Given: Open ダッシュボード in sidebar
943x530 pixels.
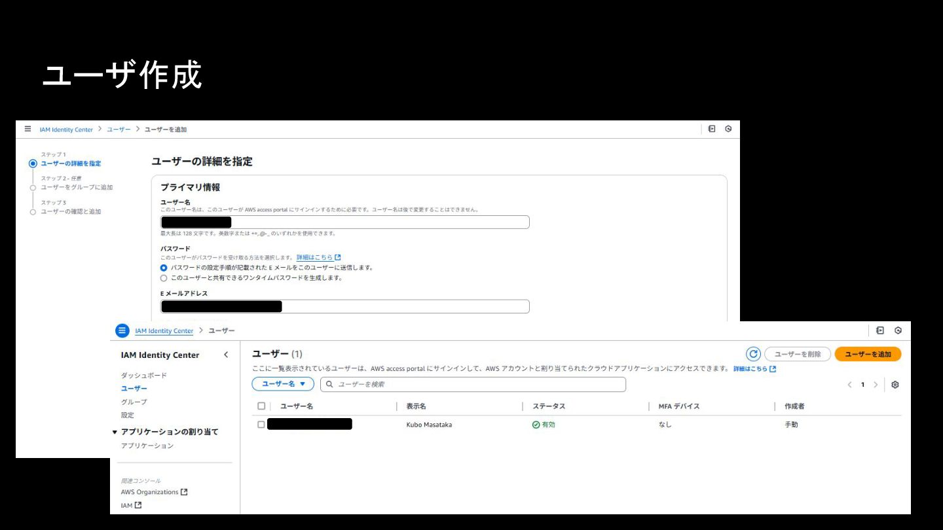Looking at the screenshot, I should click(x=143, y=376).
